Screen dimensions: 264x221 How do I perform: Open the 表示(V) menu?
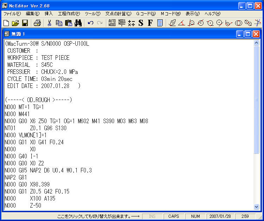[x=193, y=14]
